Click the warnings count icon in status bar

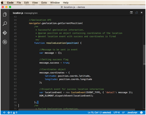(x=15, y=113)
